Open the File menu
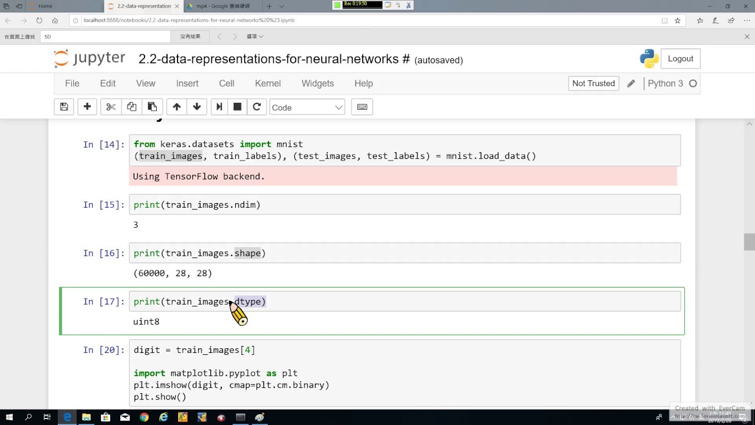755x425 pixels. click(72, 83)
